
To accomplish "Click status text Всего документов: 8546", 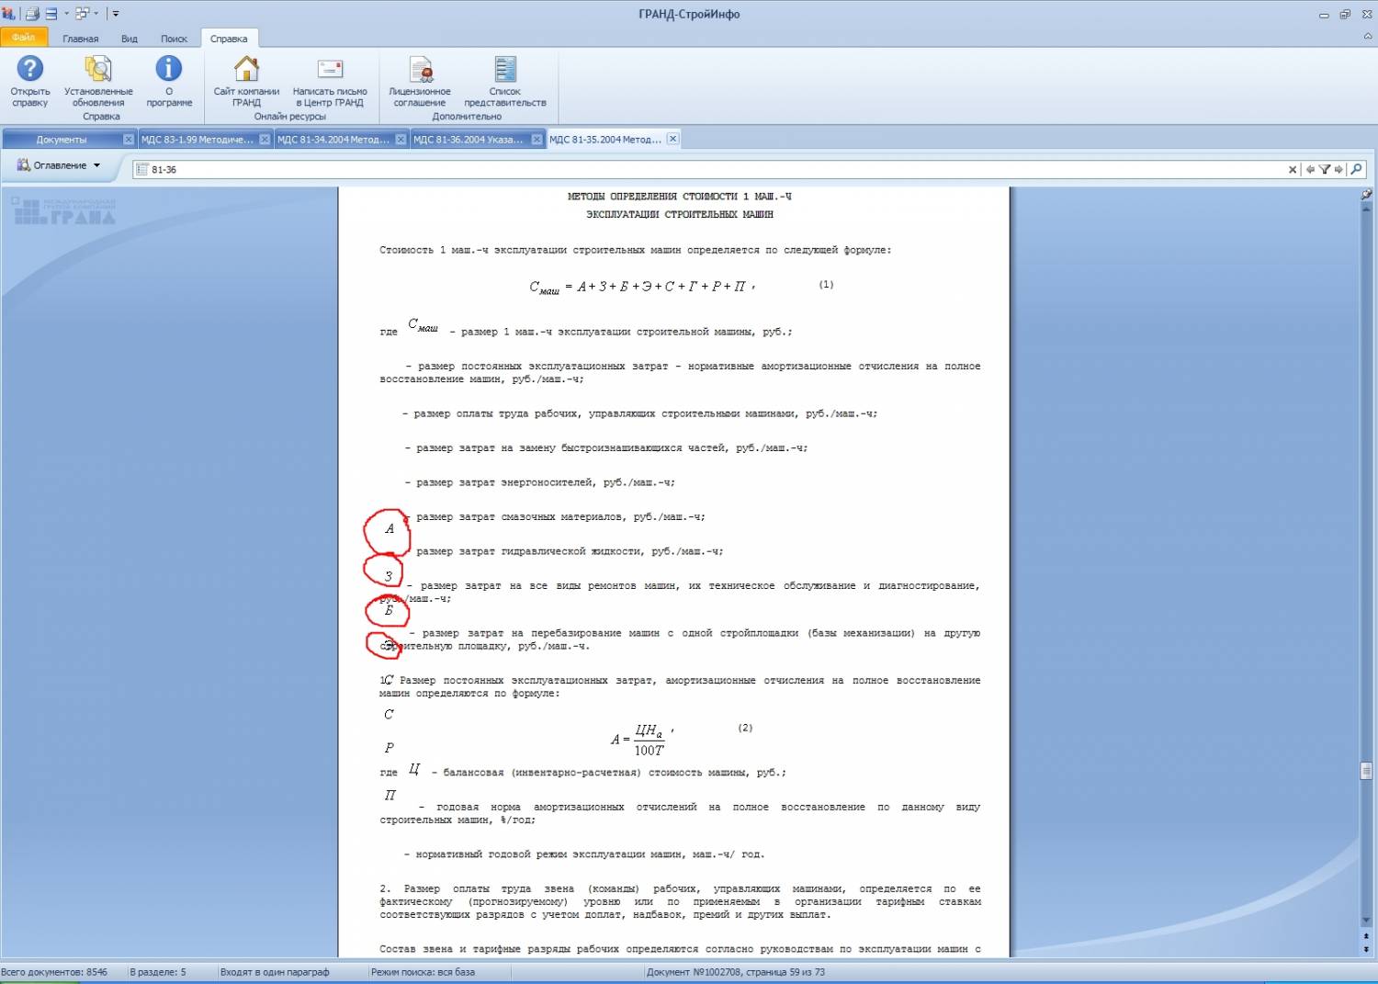I will pyautogui.click(x=54, y=972).
